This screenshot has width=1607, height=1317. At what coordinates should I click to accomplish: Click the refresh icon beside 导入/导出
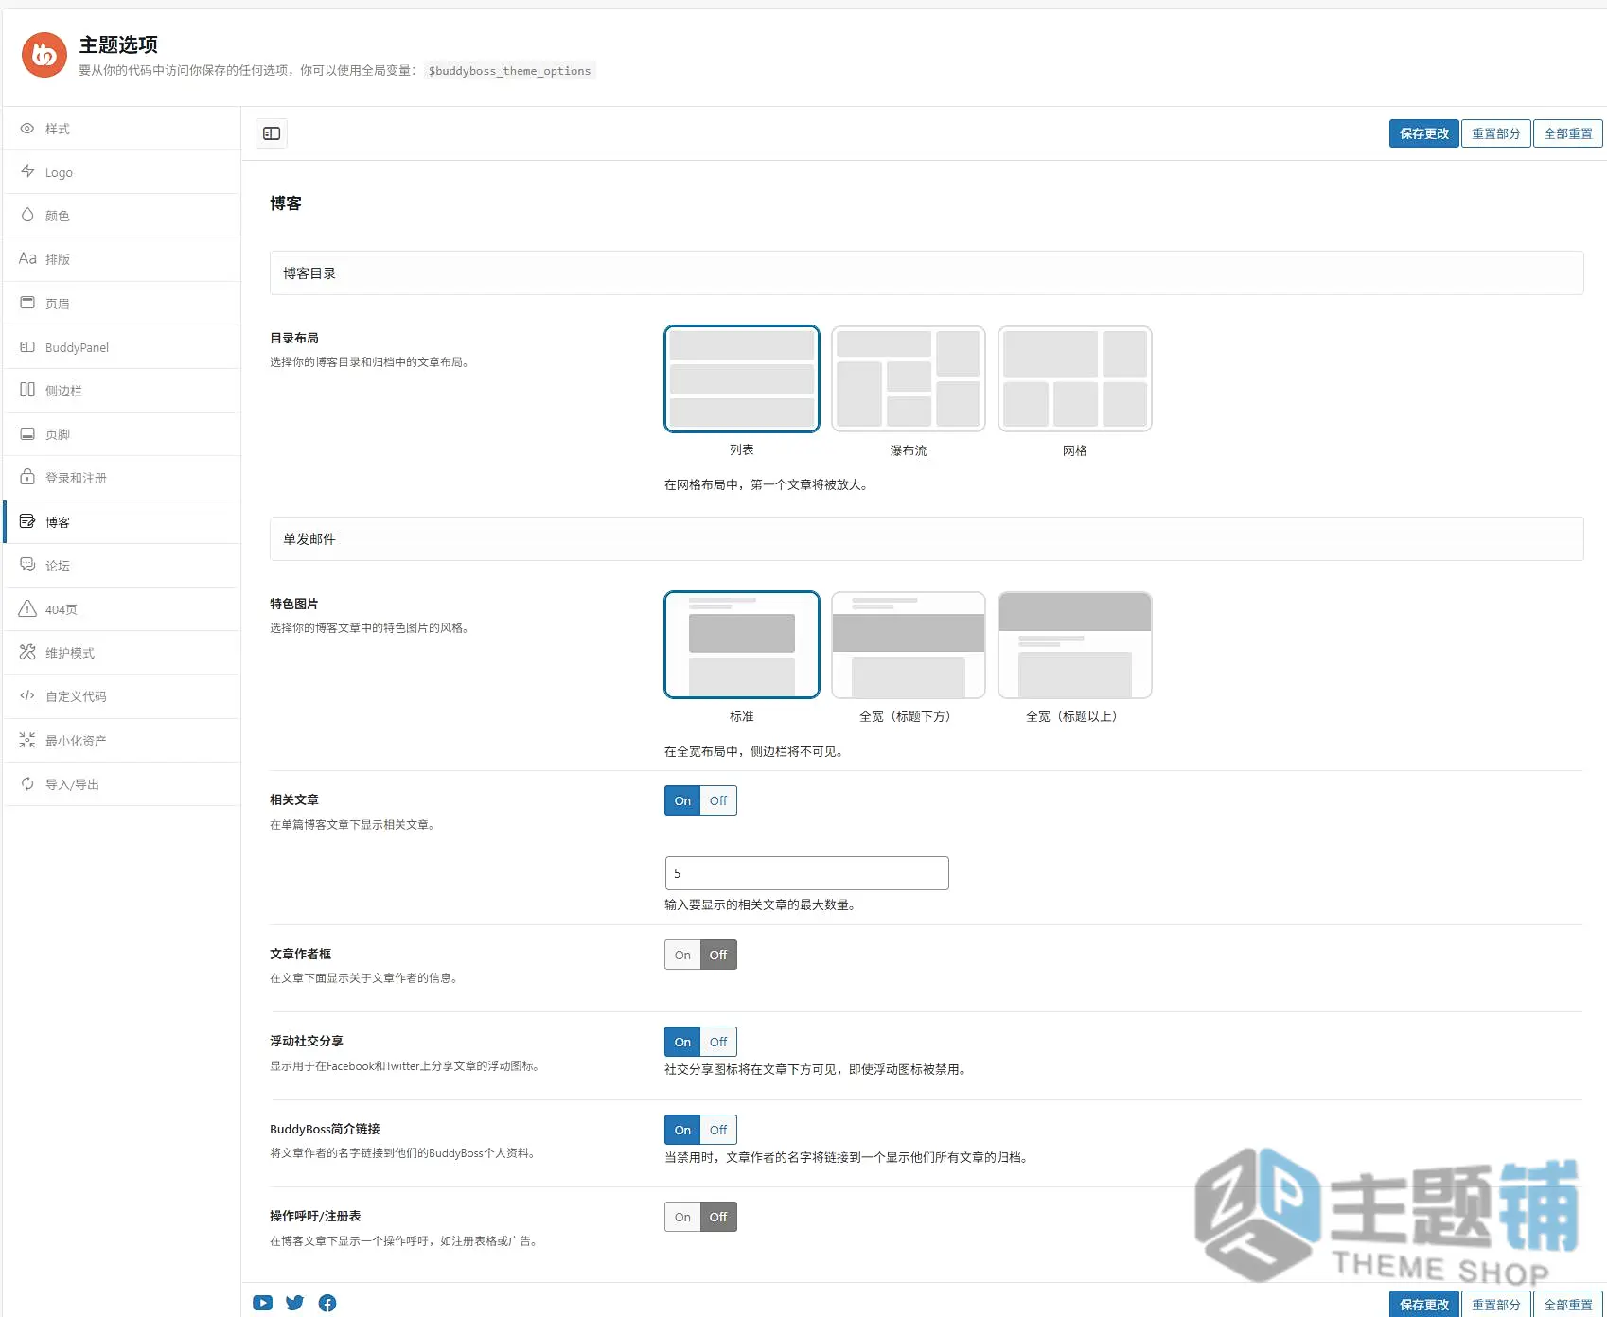27,783
